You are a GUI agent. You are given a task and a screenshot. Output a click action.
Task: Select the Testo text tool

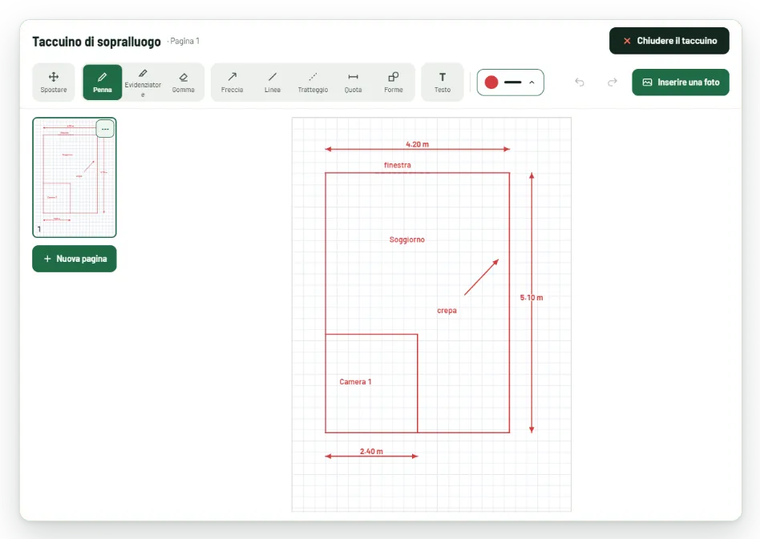point(443,82)
